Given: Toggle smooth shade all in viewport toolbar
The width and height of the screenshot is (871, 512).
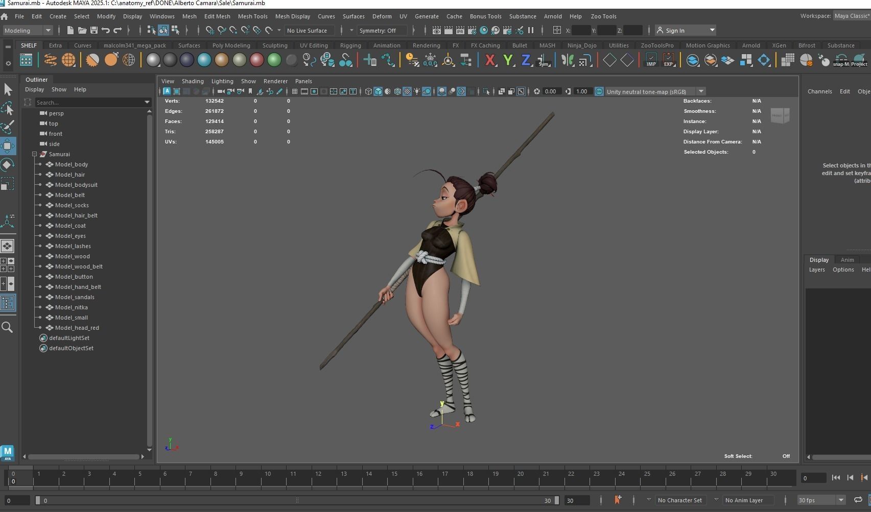Looking at the screenshot, I should click(378, 92).
